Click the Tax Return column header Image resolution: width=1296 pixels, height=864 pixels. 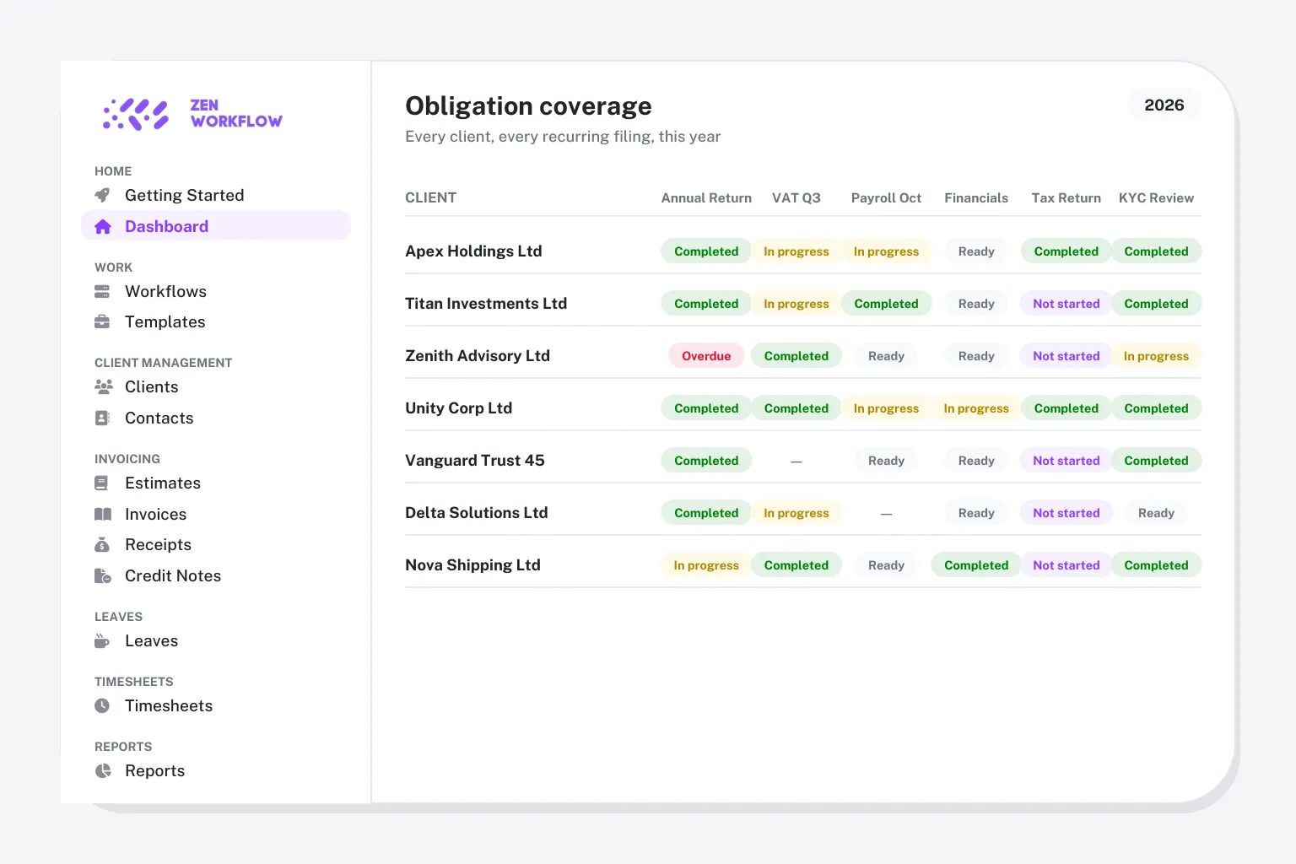tap(1066, 197)
